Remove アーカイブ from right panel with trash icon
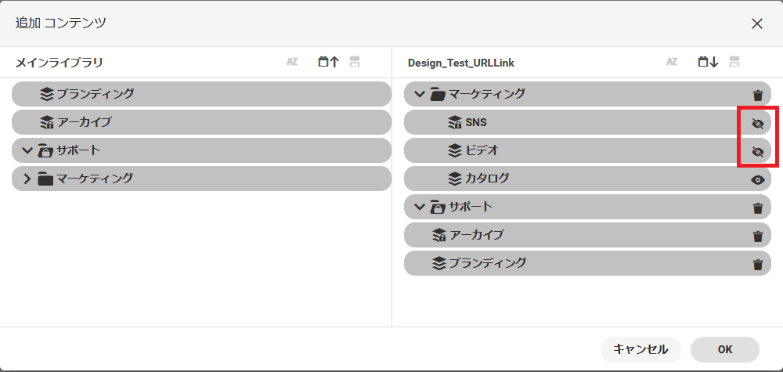 click(x=757, y=236)
